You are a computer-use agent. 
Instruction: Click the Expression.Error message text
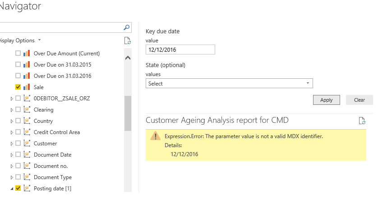[244, 136]
